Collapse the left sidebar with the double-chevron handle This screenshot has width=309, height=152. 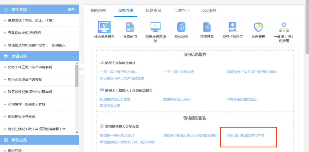click(81, 69)
